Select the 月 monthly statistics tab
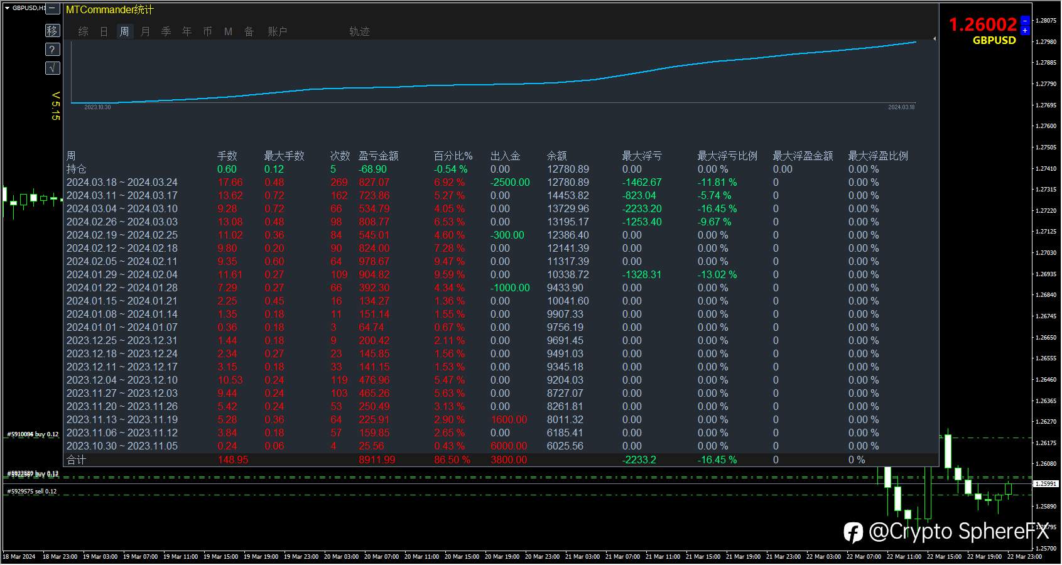Viewport: 1062px width, 565px height. point(145,31)
